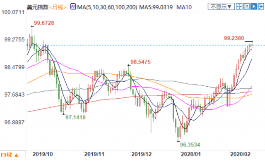The height and width of the screenshot is (161, 265).
Task: Toggle the highlighted axis-play chart icon
Action: 253,7
